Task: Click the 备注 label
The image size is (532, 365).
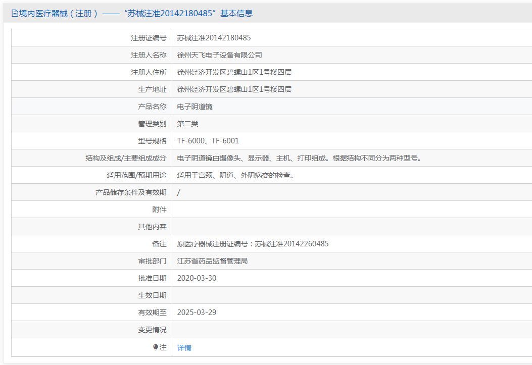Action: pyautogui.click(x=160, y=244)
